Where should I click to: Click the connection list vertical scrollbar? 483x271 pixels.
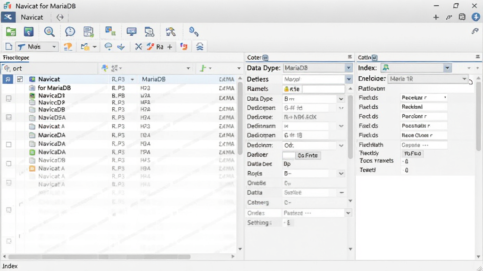240,118
